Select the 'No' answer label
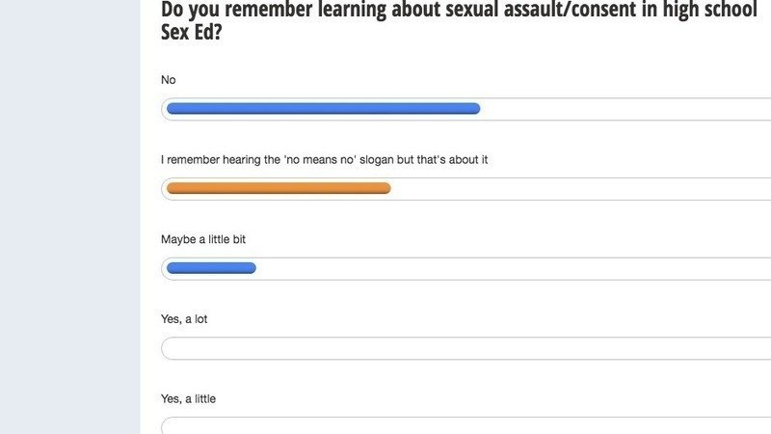 click(x=169, y=80)
